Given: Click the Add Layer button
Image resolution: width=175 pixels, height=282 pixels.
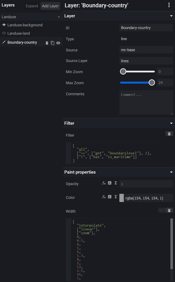Looking at the screenshot, I should click(x=50, y=6).
